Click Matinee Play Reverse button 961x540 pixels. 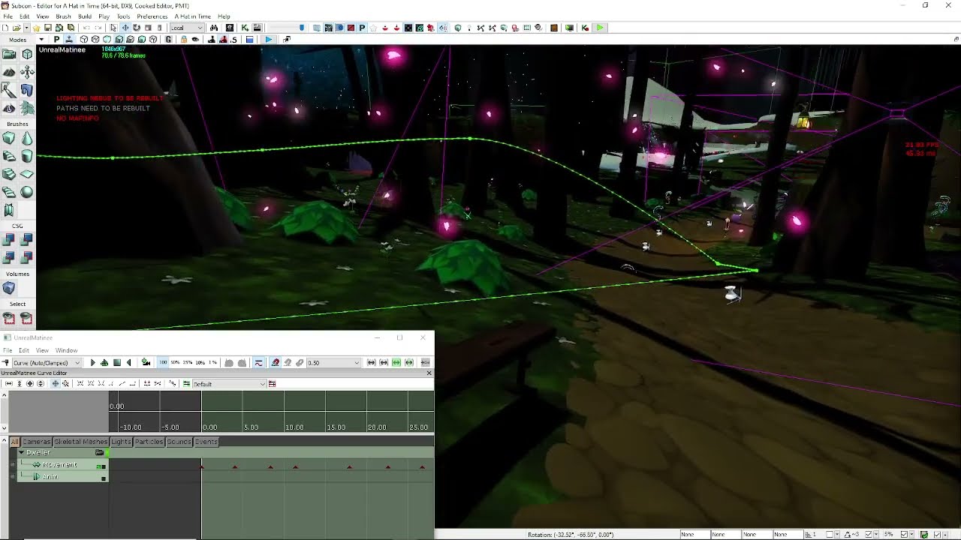[128, 362]
